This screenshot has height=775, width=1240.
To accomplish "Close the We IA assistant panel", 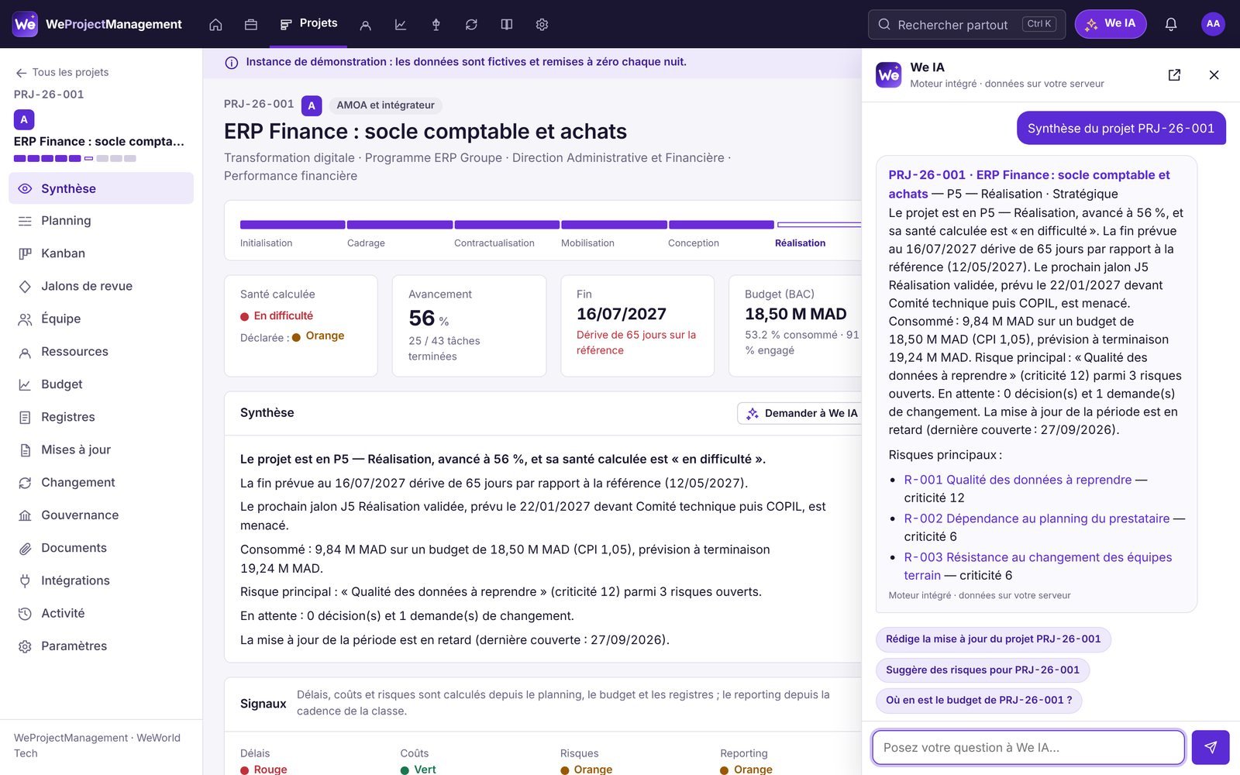I will coord(1214,75).
